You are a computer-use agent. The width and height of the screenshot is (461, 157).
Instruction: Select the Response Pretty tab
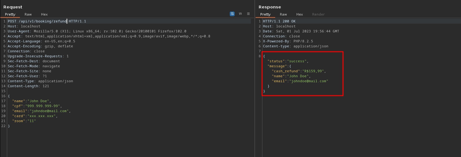click(x=265, y=14)
